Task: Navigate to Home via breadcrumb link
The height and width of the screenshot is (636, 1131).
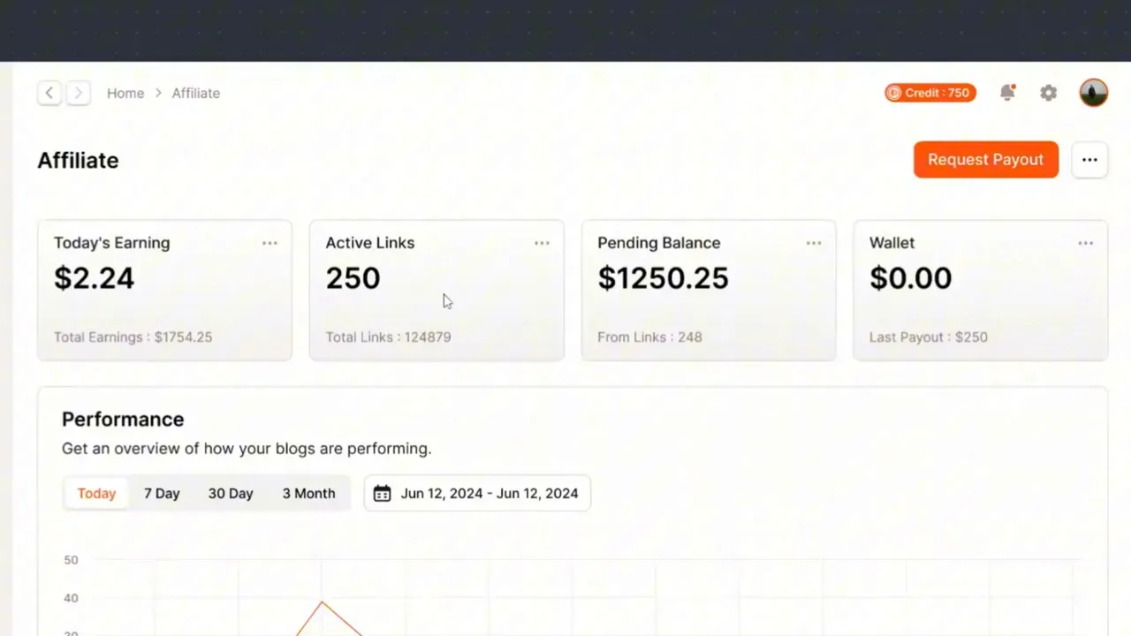Action: point(125,93)
